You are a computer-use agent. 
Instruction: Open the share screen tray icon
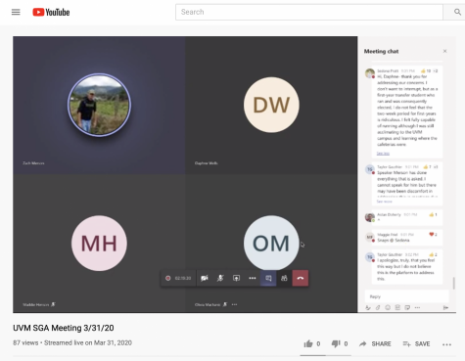click(x=236, y=278)
